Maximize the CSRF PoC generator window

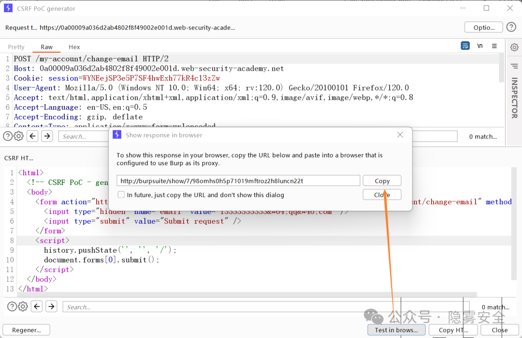click(x=486, y=8)
